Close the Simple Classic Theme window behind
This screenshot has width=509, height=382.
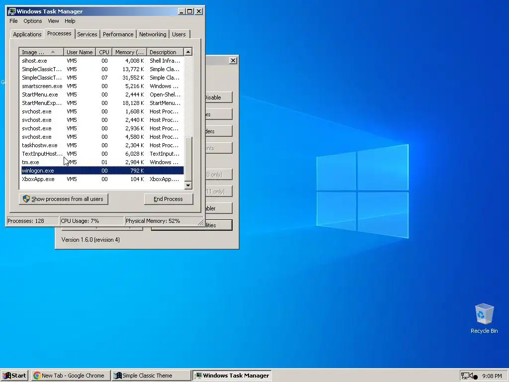[233, 60]
